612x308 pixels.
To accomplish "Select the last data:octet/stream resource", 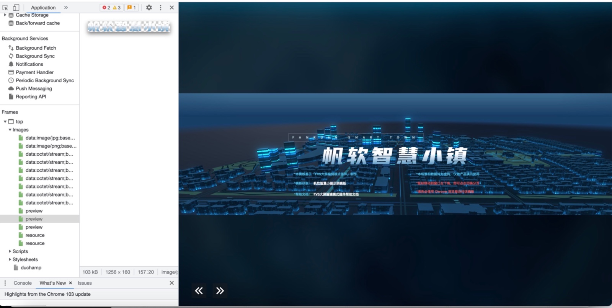I will [x=49, y=202].
